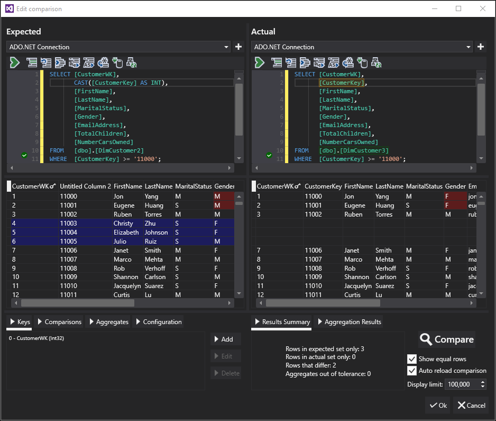Image resolution: width=496 pixels, height=421 pixels.
Task: Select key '0 - CustomerWK (Int32)'
Action: pyautogui.click(x=36, y=338)
